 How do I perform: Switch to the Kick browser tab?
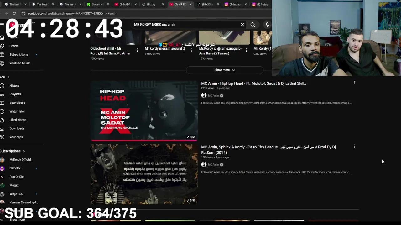coord(207,4)
